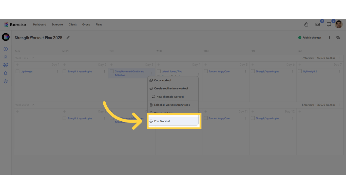Screen dimensions: 346x194
Task: Collapse Week 1 of 2 with the chevron
Action: pyautogui.click(x=33, y=58)
